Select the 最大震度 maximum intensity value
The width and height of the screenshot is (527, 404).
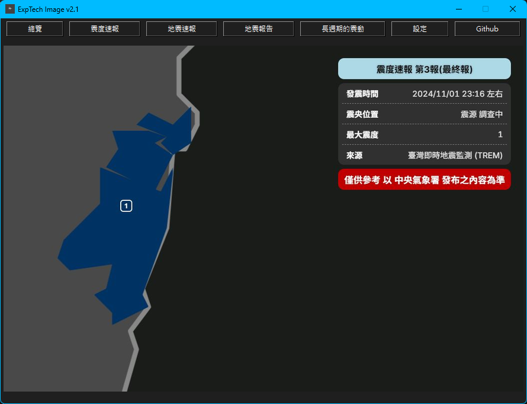[500, 134]
